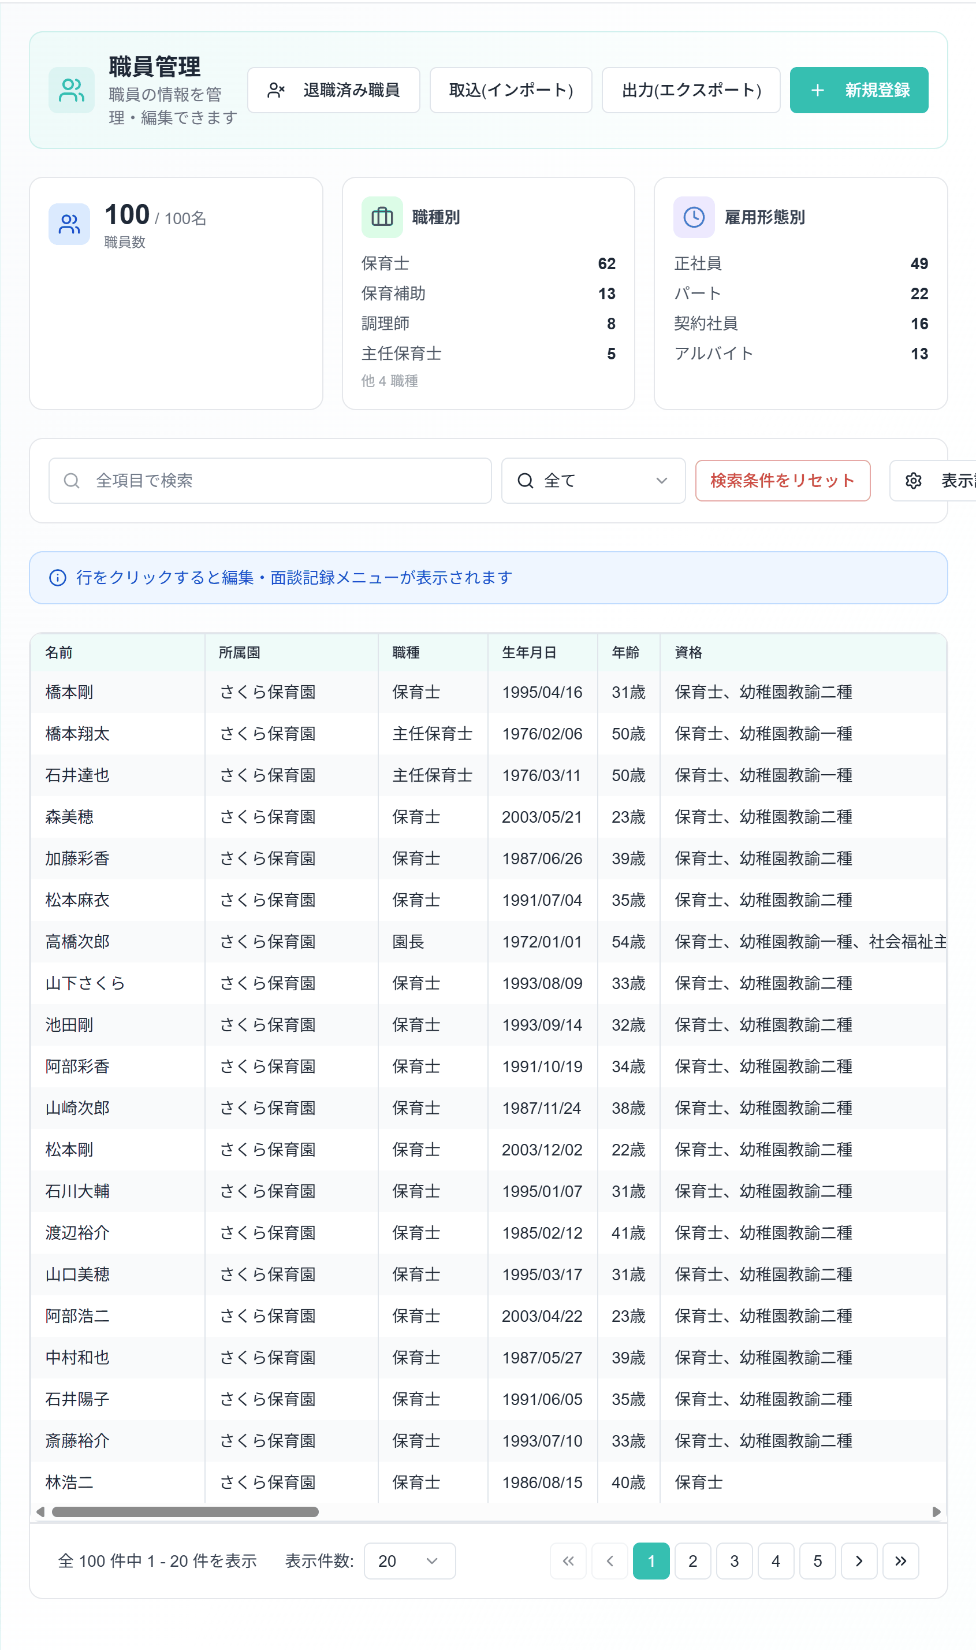The image size is (976, 1650).
Task: Click the info icon in the blue notice
Action: pyautogui.click(x=58, y=578)
